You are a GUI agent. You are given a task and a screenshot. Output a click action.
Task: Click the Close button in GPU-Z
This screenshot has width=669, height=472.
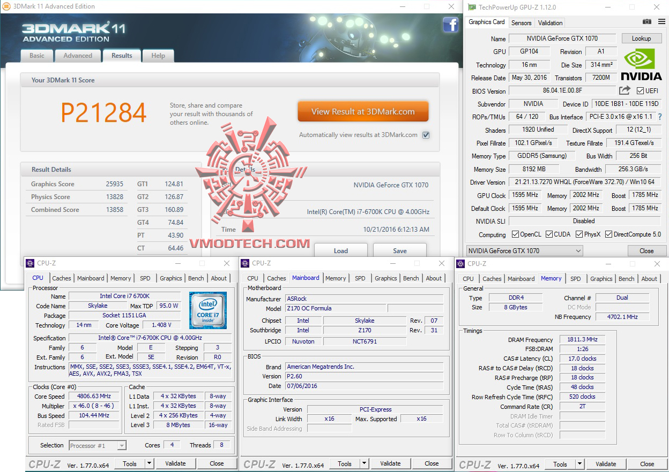tap(646, 250)
